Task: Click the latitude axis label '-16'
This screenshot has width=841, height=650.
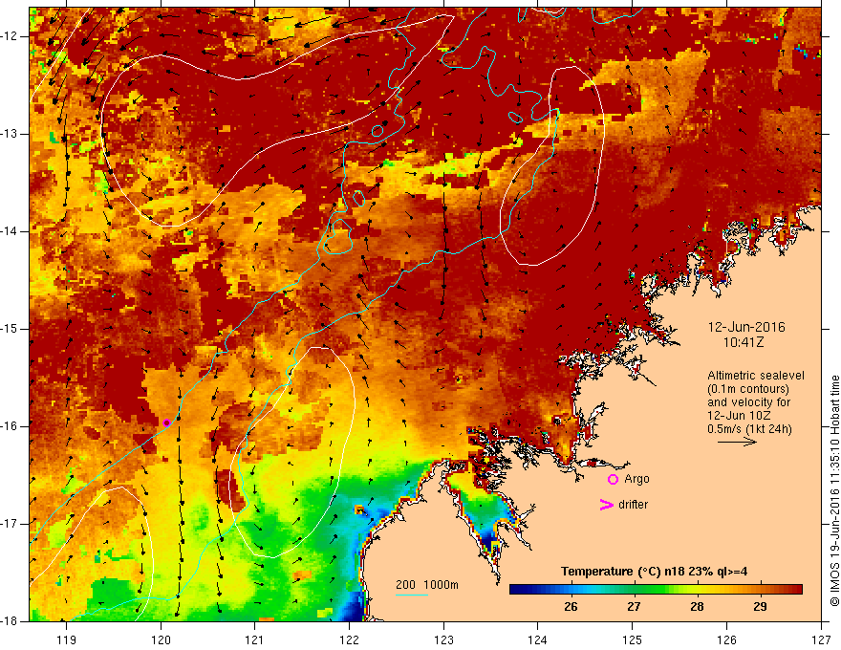Action: 10,426
